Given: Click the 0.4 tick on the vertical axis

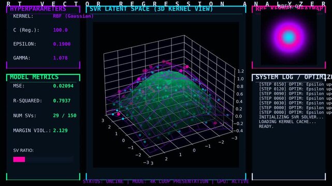Looking at the screenshot, I should pos(239,101).
